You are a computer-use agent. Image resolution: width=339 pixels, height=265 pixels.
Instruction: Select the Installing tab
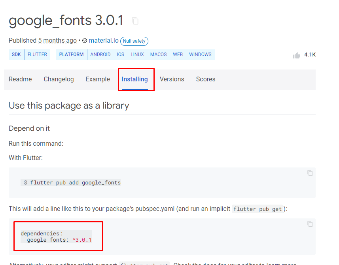coord(135,79)
